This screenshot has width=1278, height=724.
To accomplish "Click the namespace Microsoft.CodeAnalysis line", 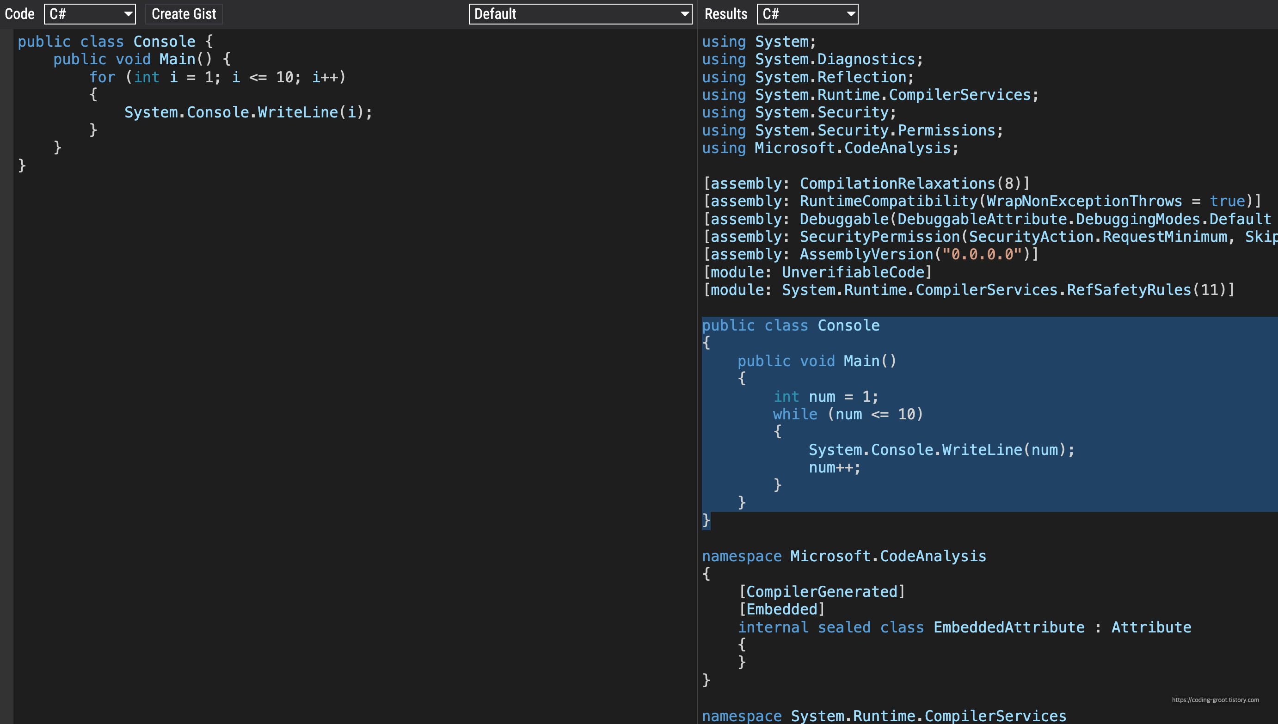I will point(844,557).
